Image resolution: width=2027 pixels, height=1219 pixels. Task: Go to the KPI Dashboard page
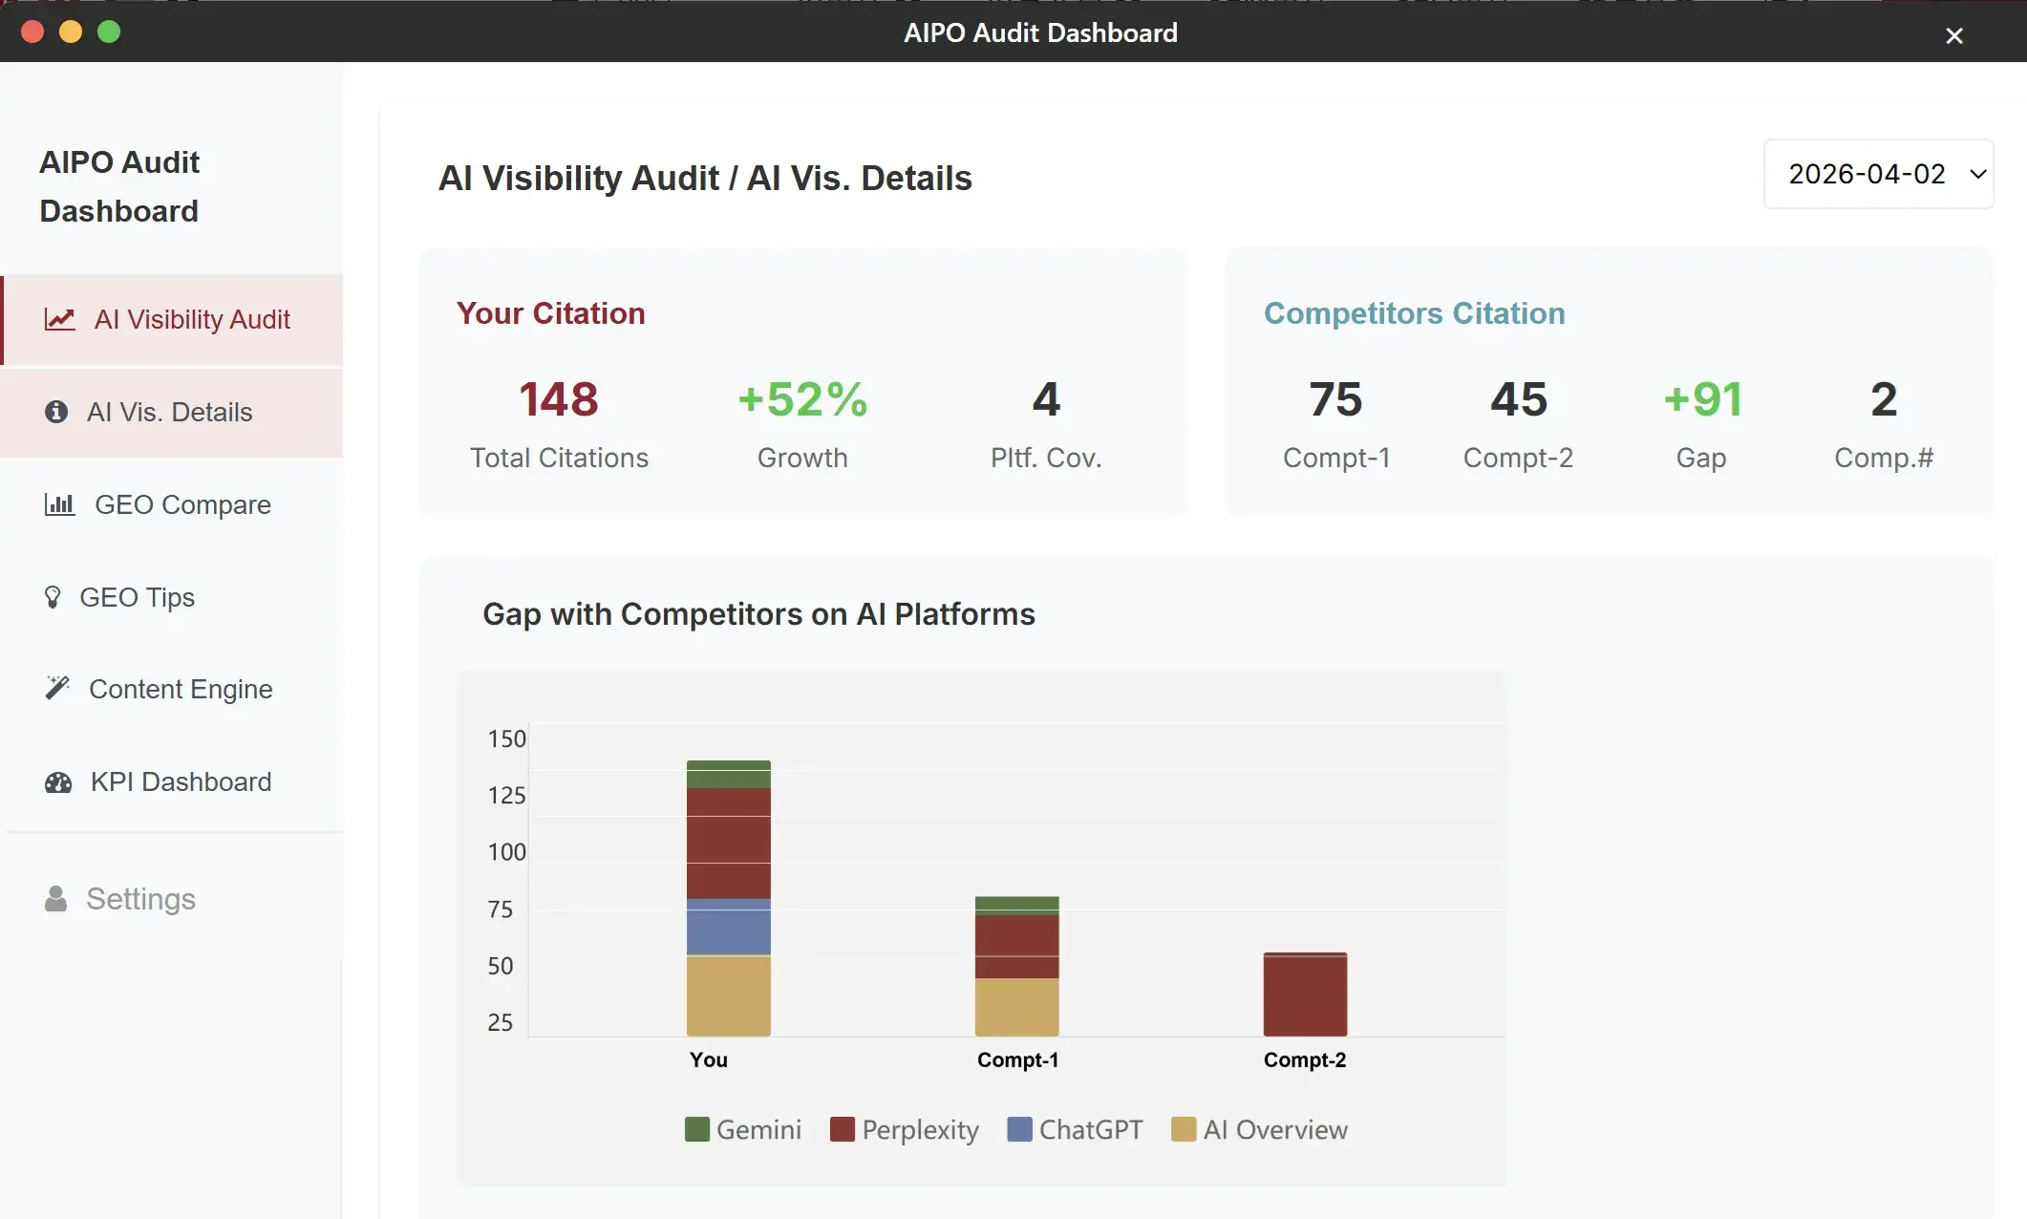click(181, 782)
